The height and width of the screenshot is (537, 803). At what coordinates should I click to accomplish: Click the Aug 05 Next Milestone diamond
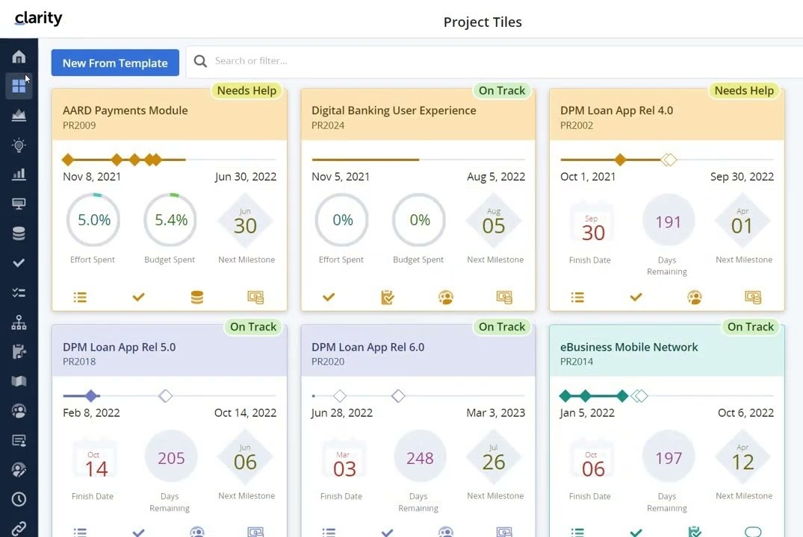(494, 221)
